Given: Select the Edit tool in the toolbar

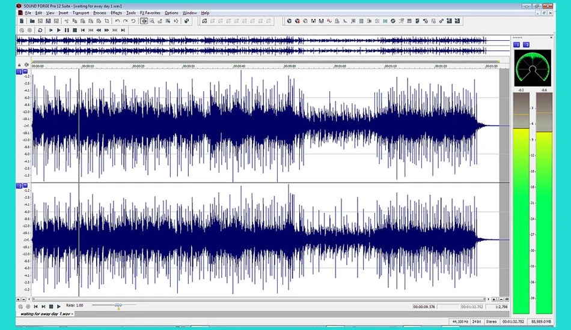Looking at the screenshot, I should [144, 21].
